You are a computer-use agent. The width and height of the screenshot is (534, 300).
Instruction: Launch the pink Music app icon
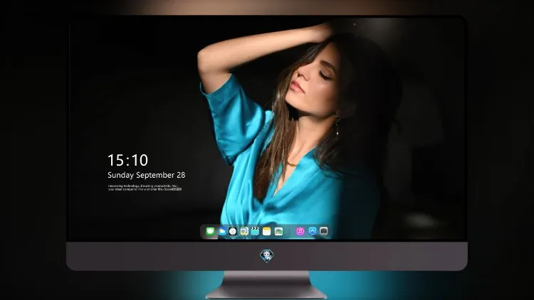click(300, 231)
